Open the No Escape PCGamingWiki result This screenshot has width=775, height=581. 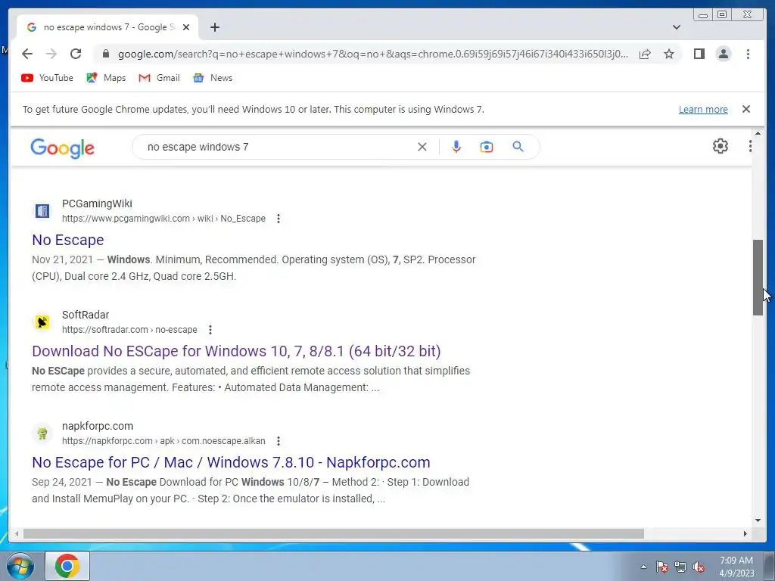[x=67, y=240]
